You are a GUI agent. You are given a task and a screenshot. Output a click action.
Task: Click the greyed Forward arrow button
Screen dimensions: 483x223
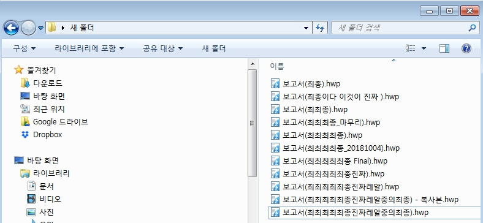point(28,28)
